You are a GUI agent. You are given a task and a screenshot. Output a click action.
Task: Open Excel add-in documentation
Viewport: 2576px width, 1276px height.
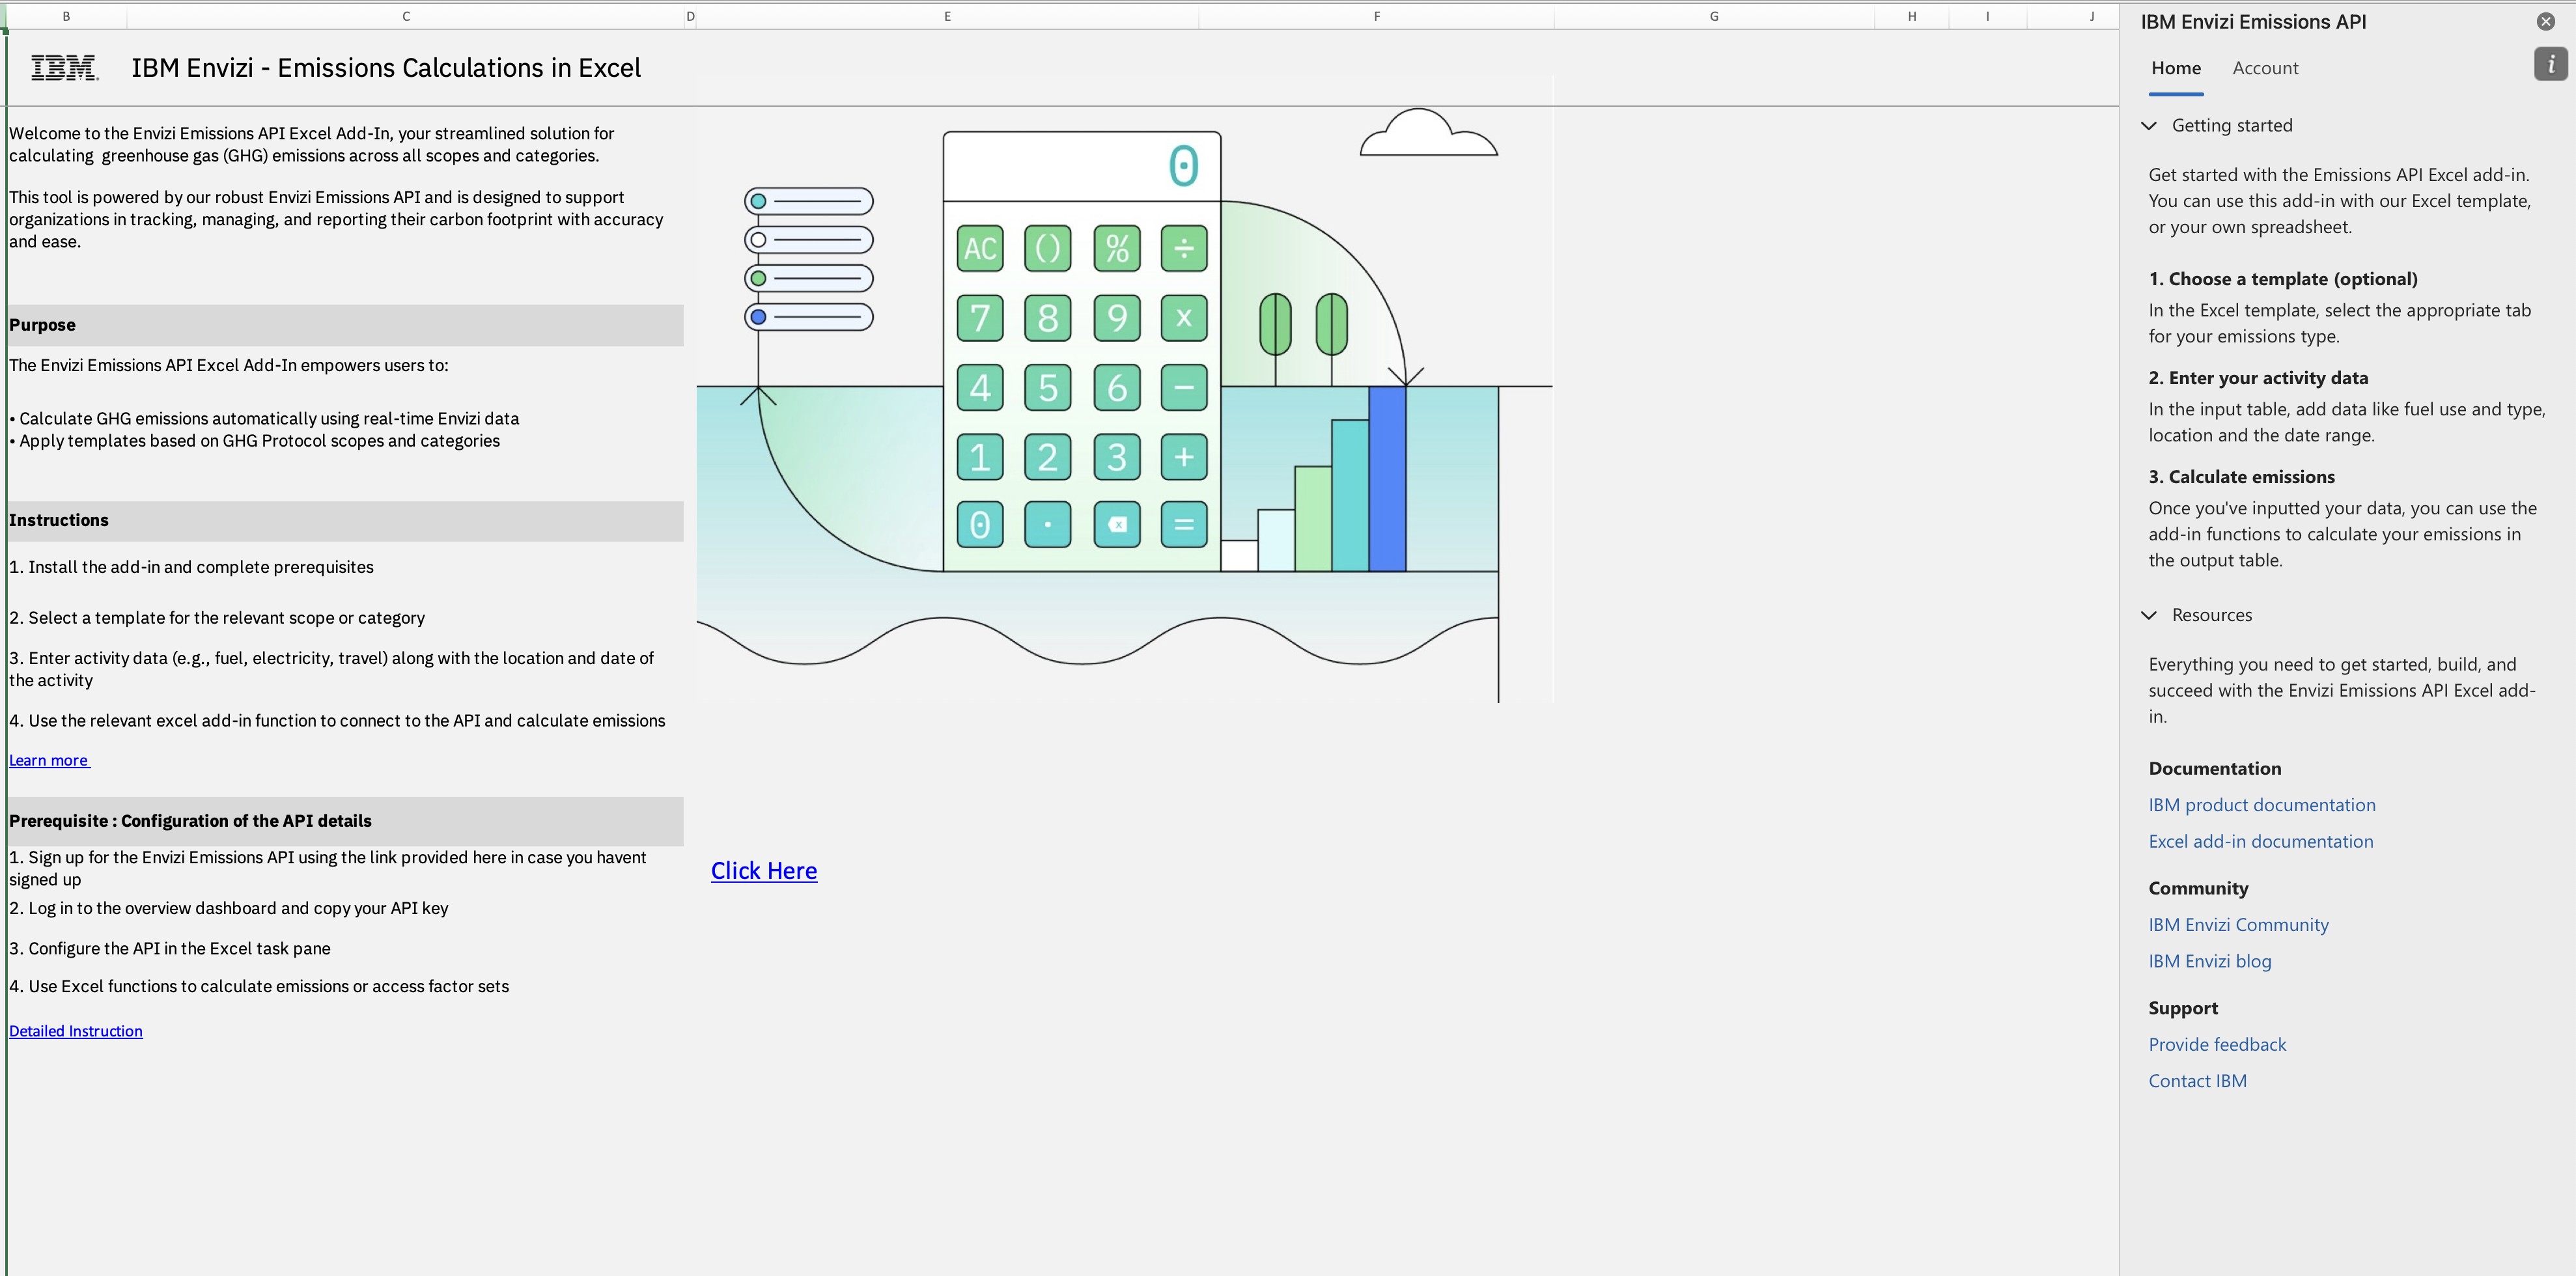pyautogui.click(x=2260, y=841)
